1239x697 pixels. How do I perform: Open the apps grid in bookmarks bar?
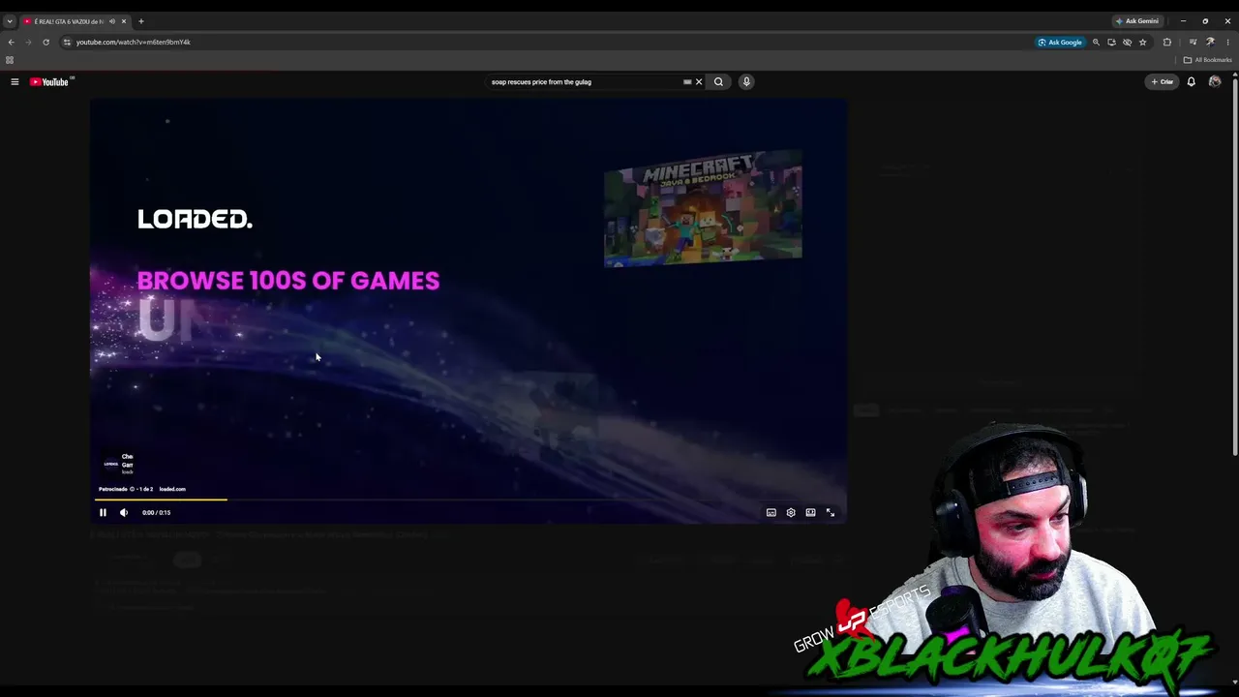pyautogui.click(x=10, y=60)
